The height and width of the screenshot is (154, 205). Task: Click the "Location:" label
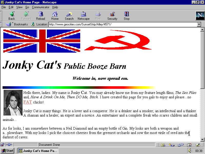[x=42, y=24]
